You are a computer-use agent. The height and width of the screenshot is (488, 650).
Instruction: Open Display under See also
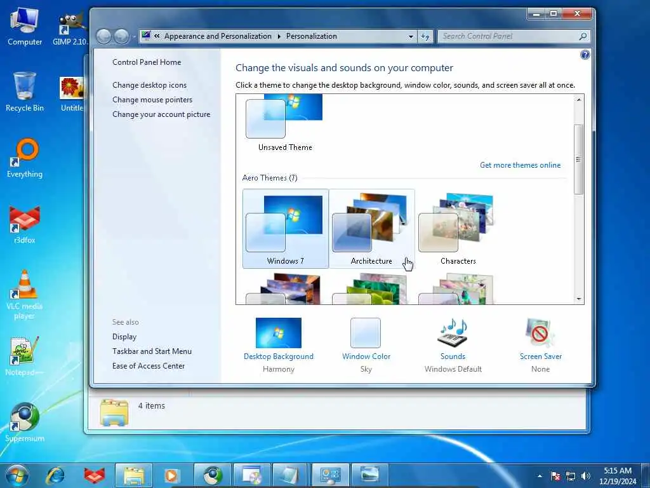pos(124,337)
